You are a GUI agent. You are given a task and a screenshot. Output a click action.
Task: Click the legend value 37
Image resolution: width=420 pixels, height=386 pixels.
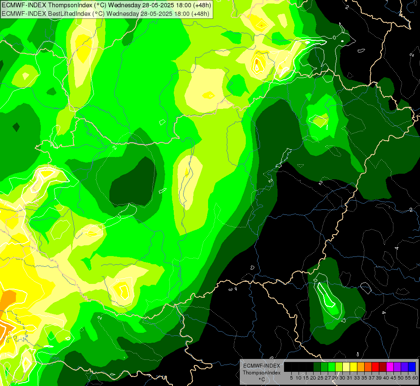372,378
